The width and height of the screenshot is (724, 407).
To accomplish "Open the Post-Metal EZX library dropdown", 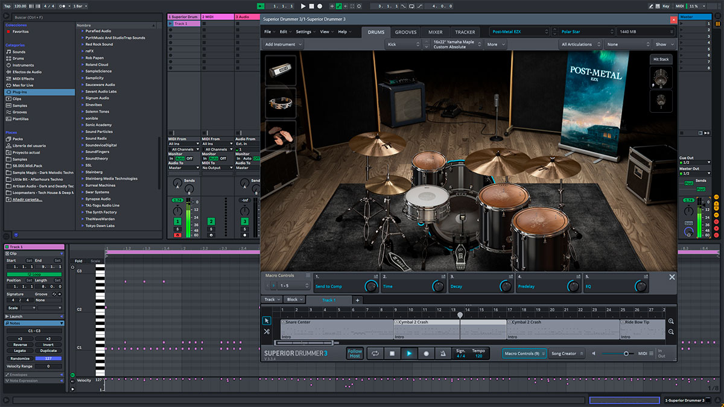I will [519, 31].
